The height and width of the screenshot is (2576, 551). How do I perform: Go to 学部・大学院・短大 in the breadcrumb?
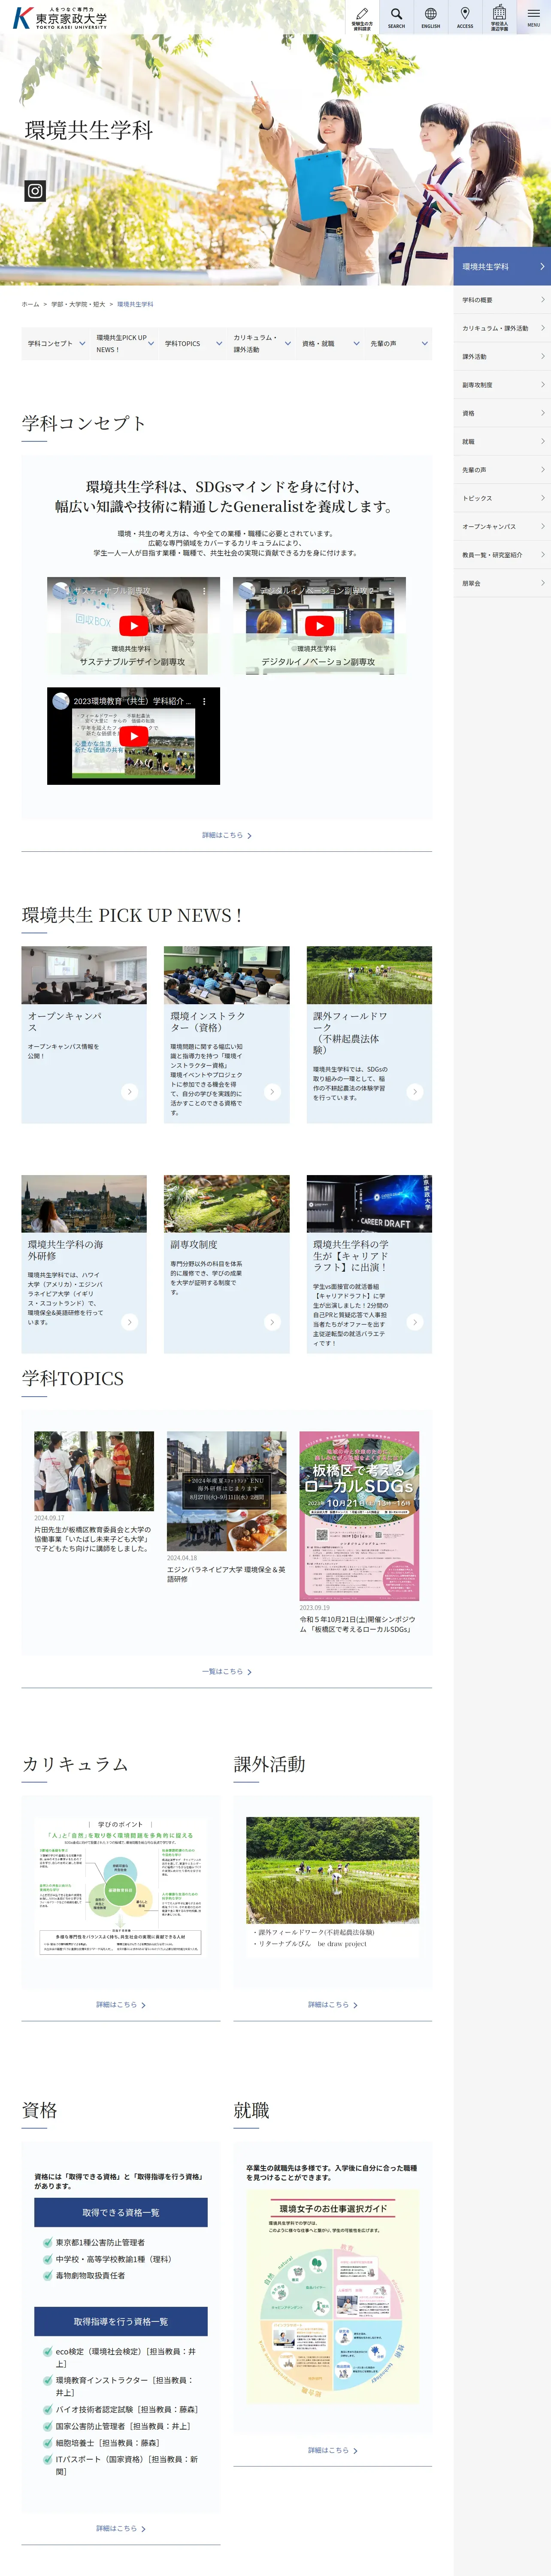click(78, 304)
